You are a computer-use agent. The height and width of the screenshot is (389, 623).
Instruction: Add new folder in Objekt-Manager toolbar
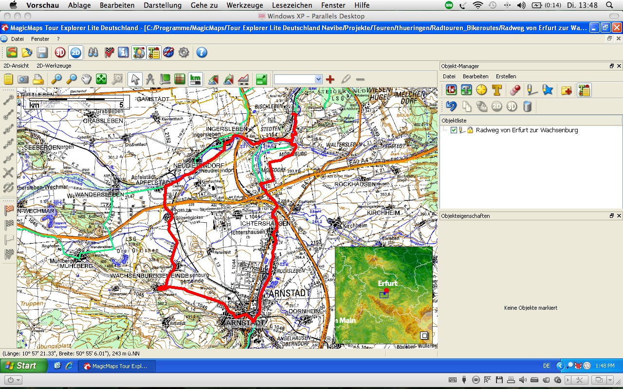566,90
